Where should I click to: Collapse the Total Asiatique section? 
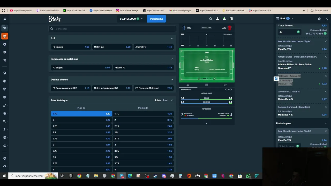[x=172, y=100]
